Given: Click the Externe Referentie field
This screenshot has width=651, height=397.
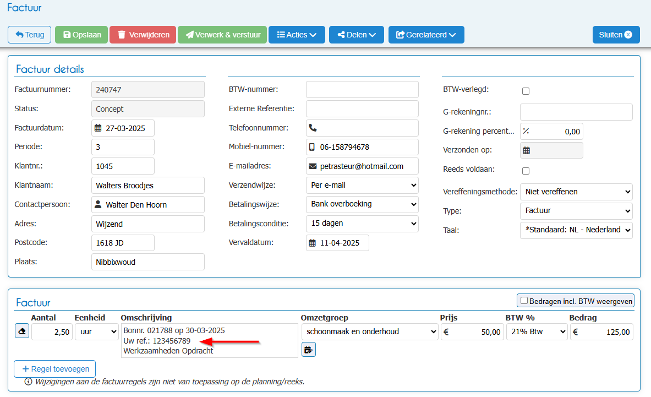Looking at the screenshot, I should 362,109.
